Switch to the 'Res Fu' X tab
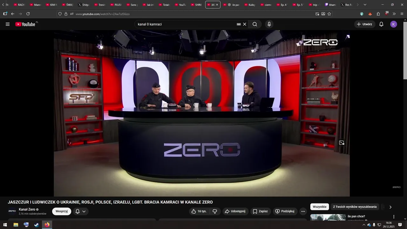Viewport: 407px width, 229px height. point(346,5)
